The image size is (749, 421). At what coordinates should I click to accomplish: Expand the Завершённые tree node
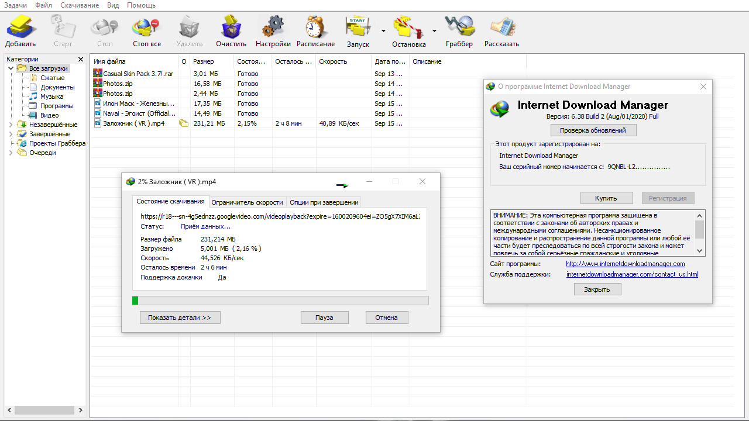[11, 134]
